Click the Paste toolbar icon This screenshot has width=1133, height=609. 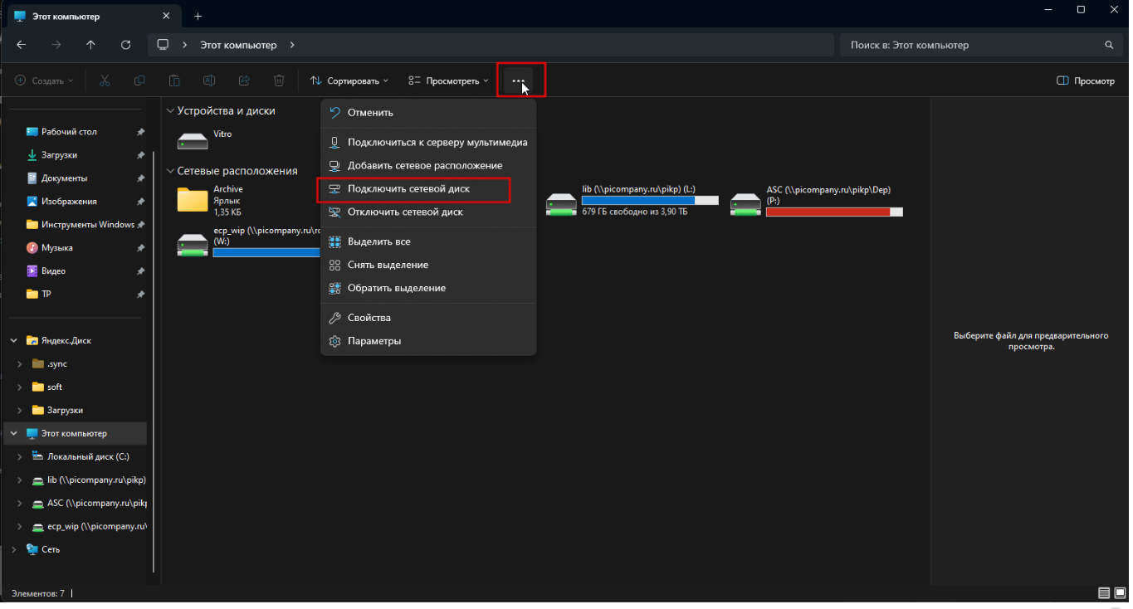(174, 80)
